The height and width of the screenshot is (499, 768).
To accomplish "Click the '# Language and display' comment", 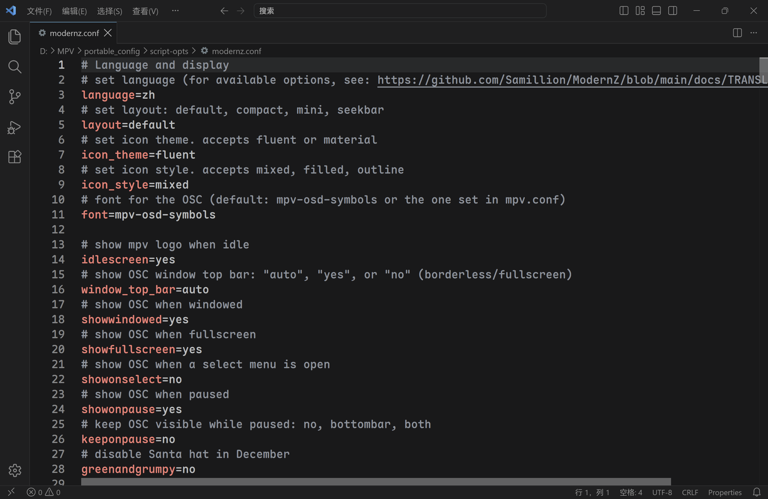I will click(x=155, y=65).
